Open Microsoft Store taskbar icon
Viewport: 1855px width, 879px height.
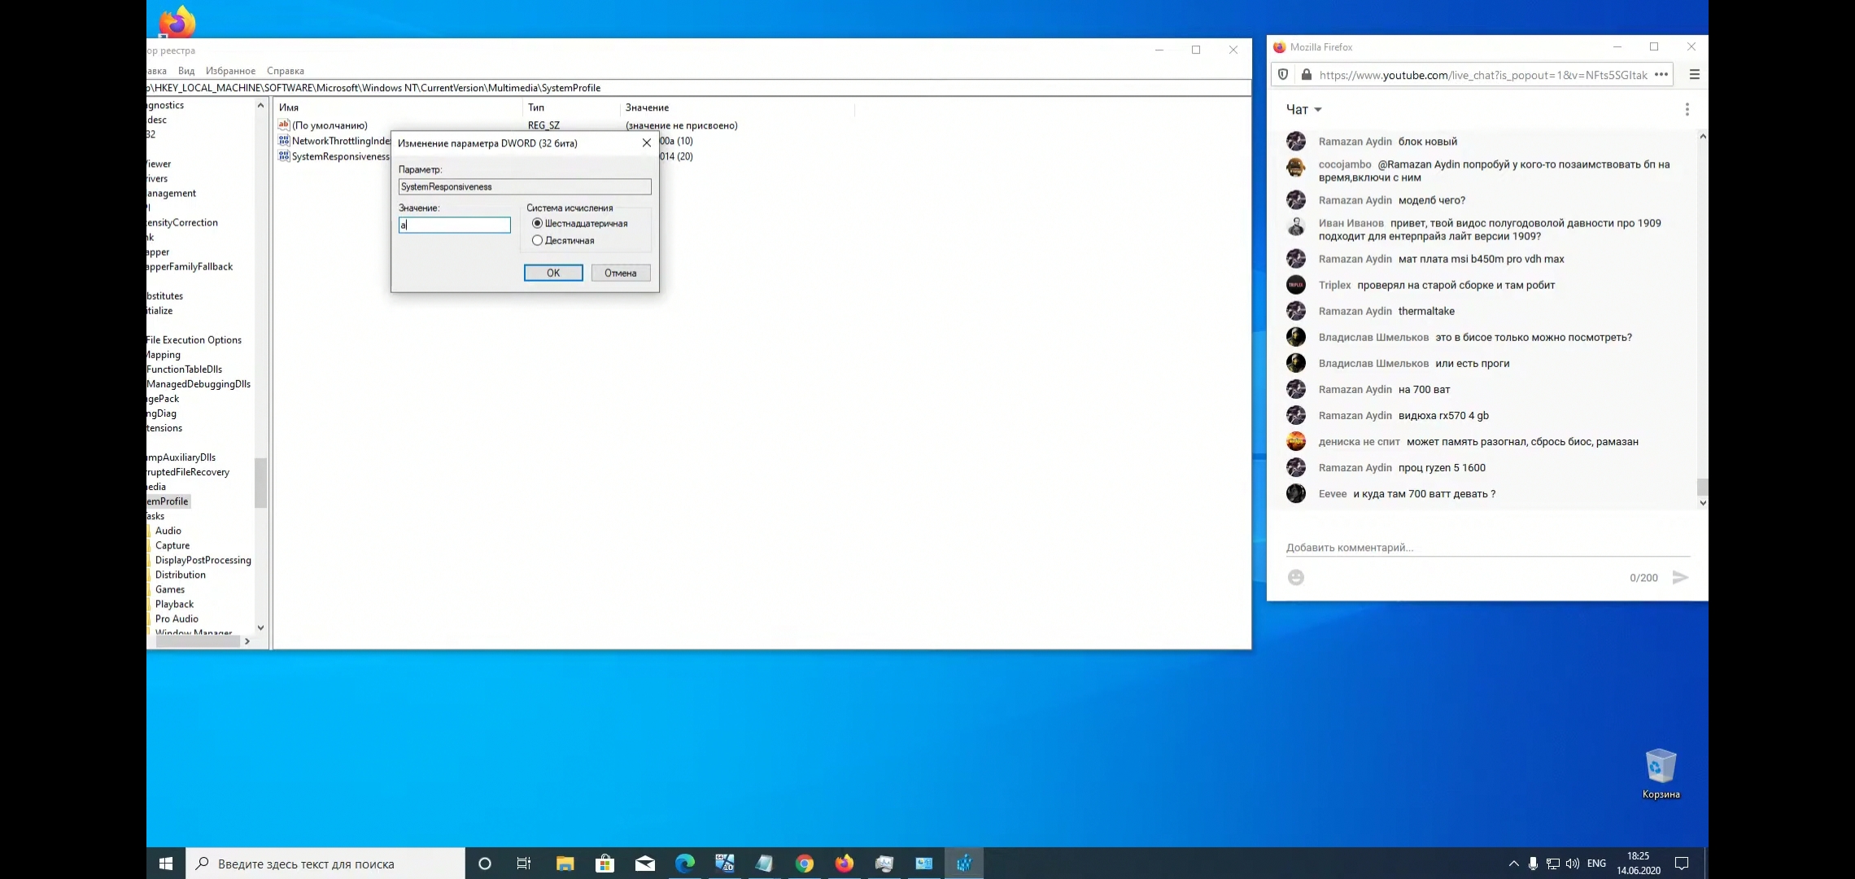[605, 864]
